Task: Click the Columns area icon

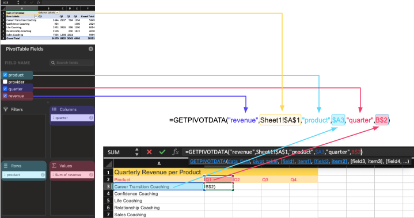Action: coord(54,109)
